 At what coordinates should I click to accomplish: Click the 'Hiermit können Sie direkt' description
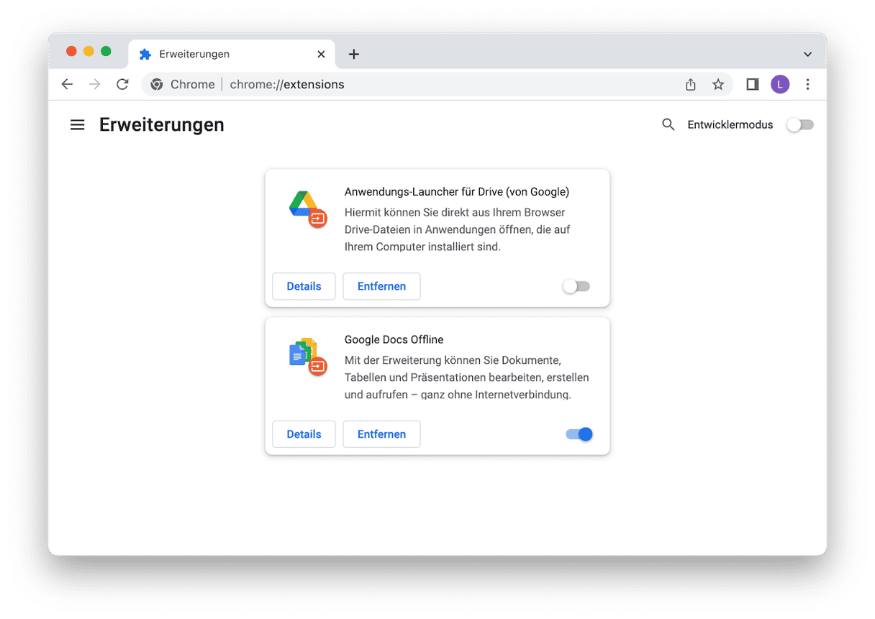pyautogui.click(x=458, y=229)
